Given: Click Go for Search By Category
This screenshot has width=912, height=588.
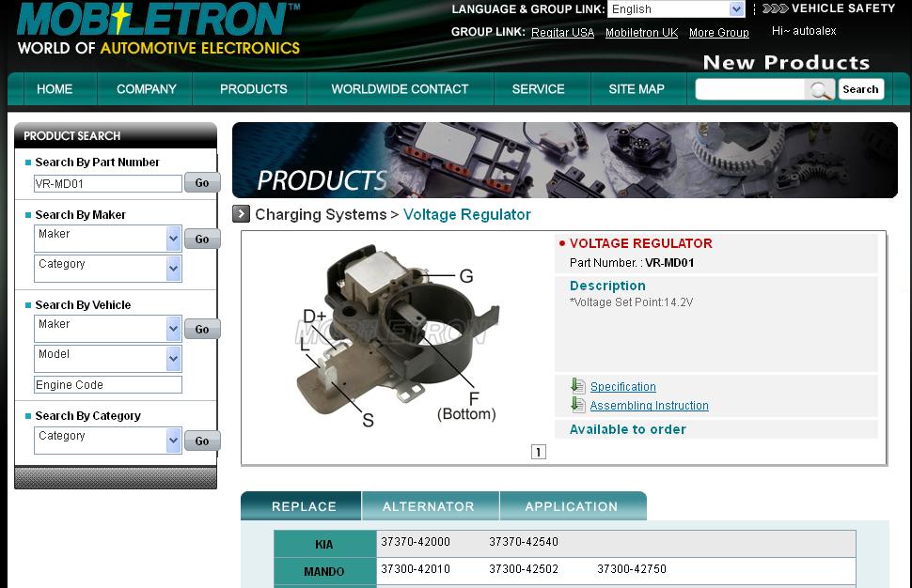Looking at the screenshot, I should [202, 441].
